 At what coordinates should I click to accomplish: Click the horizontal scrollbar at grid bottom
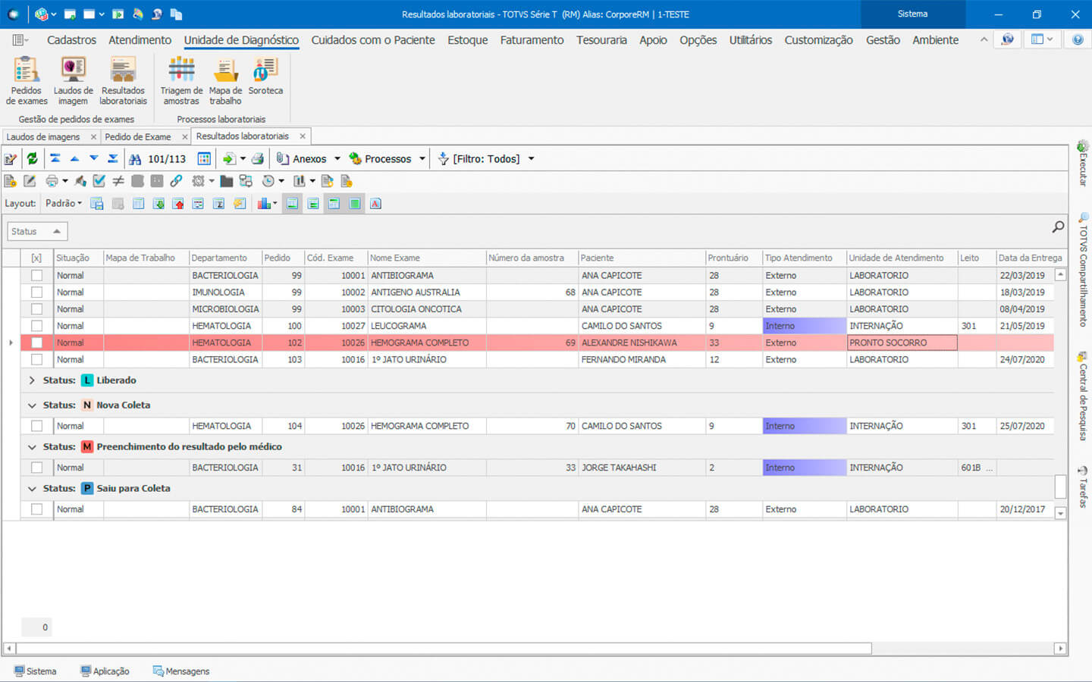coord(444,649)
